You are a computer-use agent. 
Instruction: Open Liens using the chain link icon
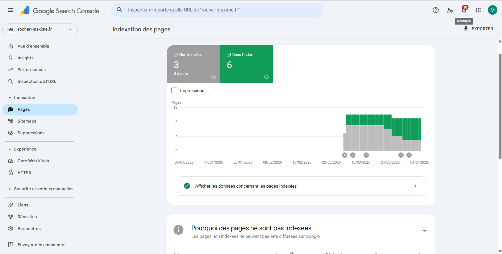10,205
